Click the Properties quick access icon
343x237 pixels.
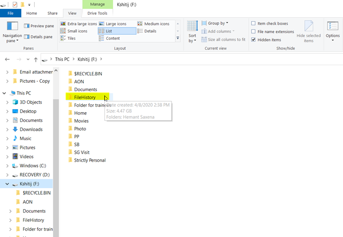(15, 4)
